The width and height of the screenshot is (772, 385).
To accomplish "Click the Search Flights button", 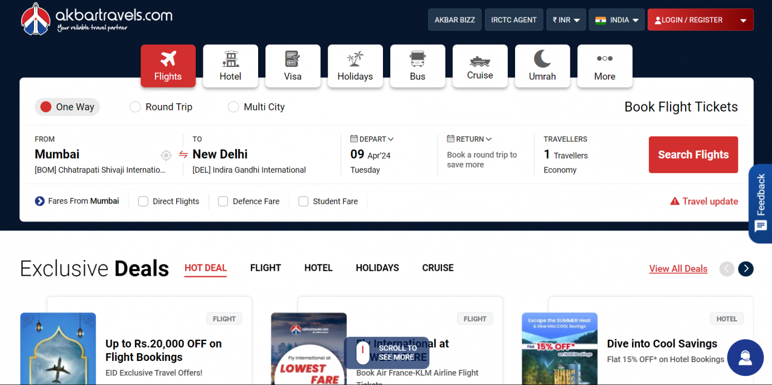I will tap(693, 154).
